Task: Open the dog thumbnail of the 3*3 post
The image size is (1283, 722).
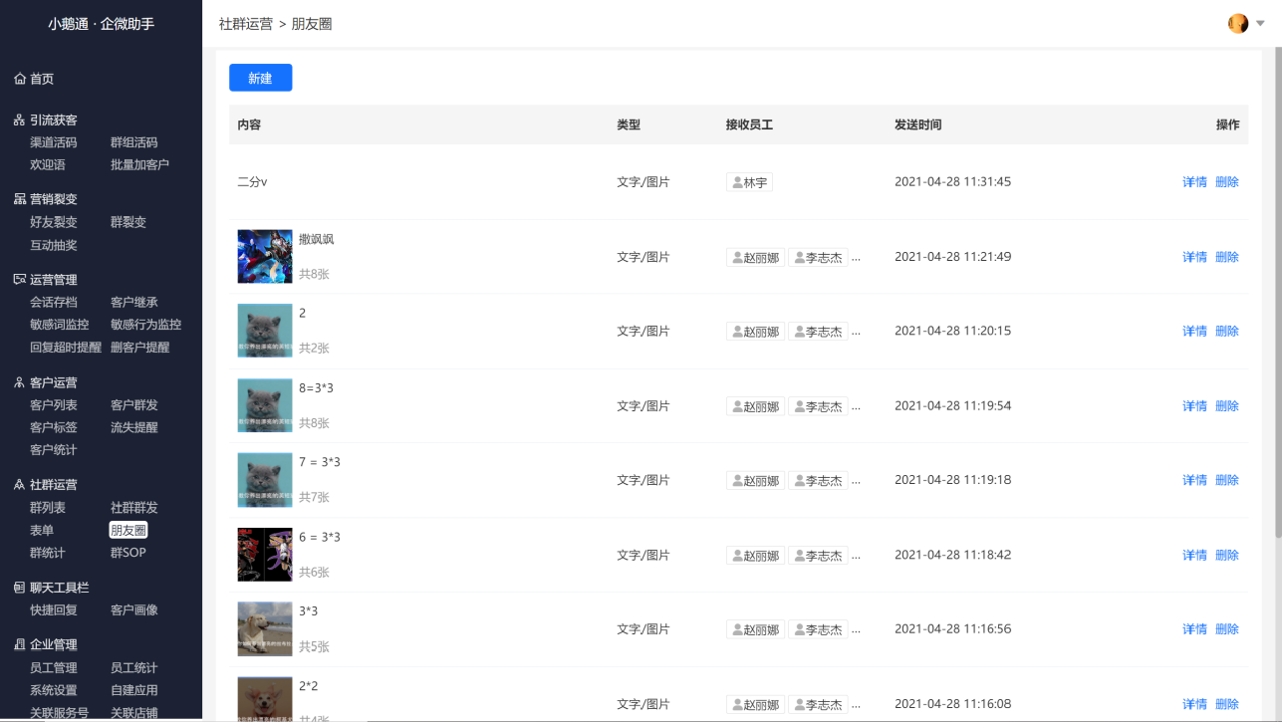Action: [265, 629]
